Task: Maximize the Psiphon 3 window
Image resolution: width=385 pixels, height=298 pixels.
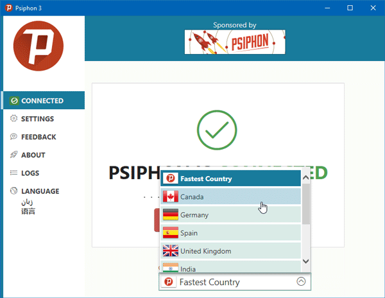Action: pos(350,8)
